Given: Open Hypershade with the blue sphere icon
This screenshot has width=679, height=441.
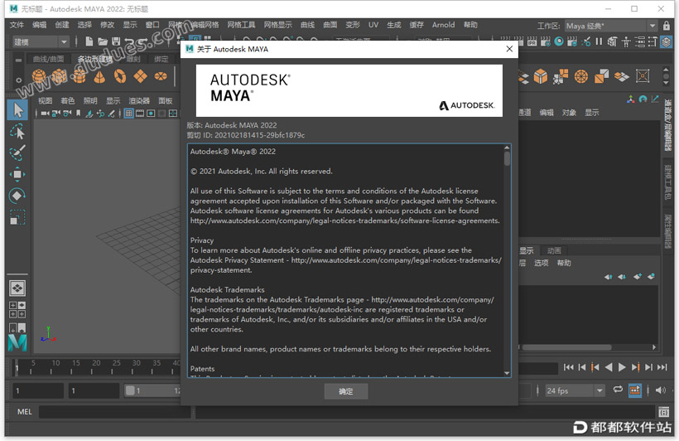Looking at the screenshot, I should (559, 41).
